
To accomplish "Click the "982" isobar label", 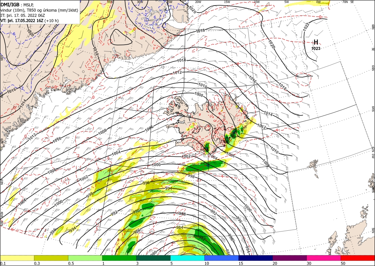I will coord(202,238).
